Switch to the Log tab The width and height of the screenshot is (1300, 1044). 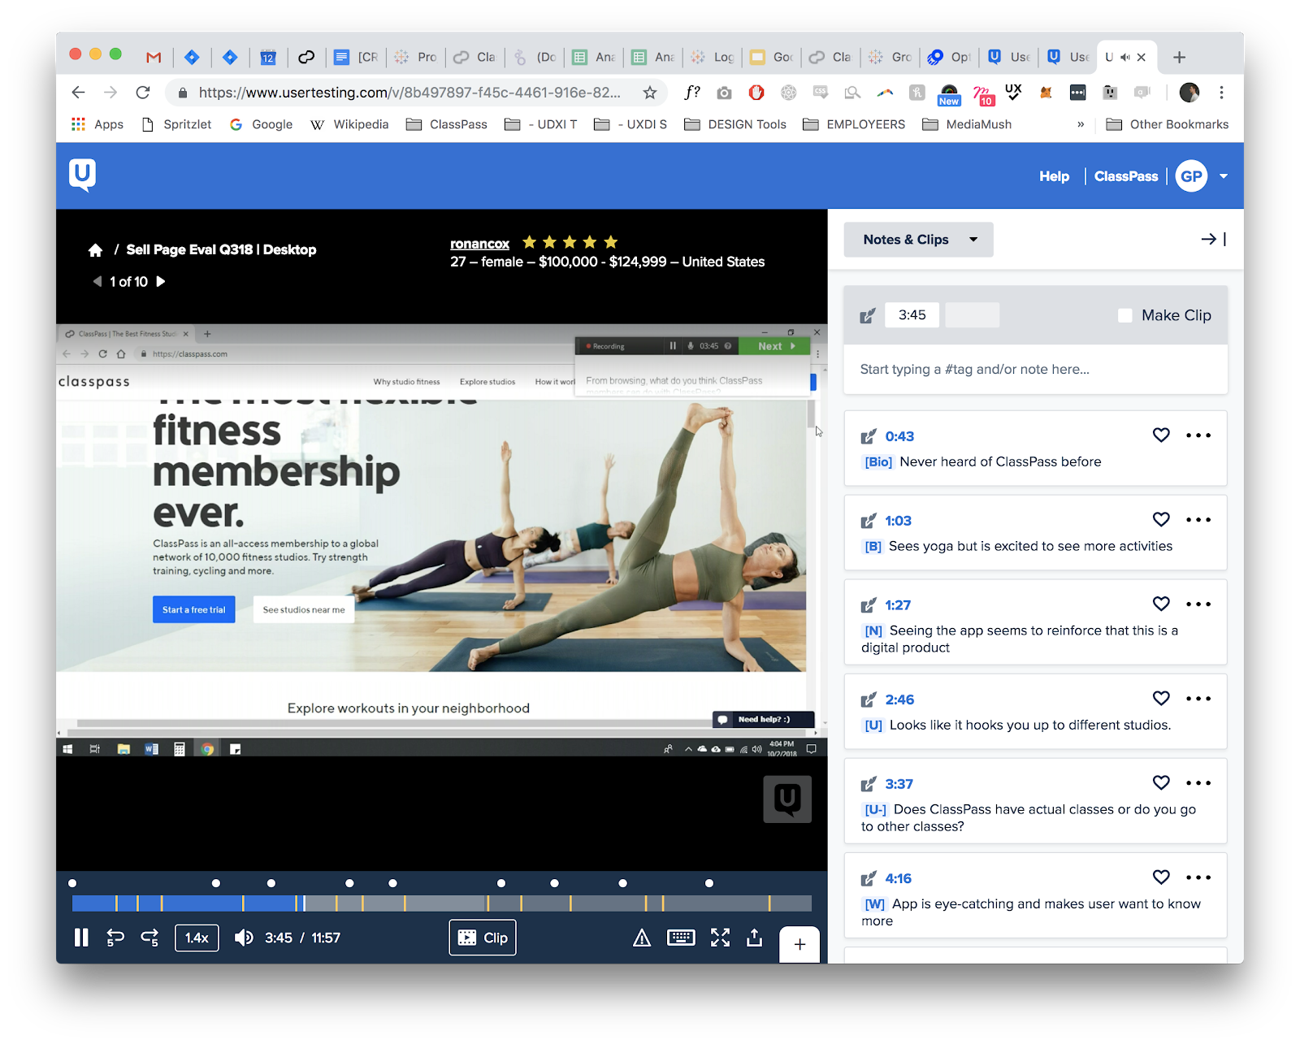712,57
